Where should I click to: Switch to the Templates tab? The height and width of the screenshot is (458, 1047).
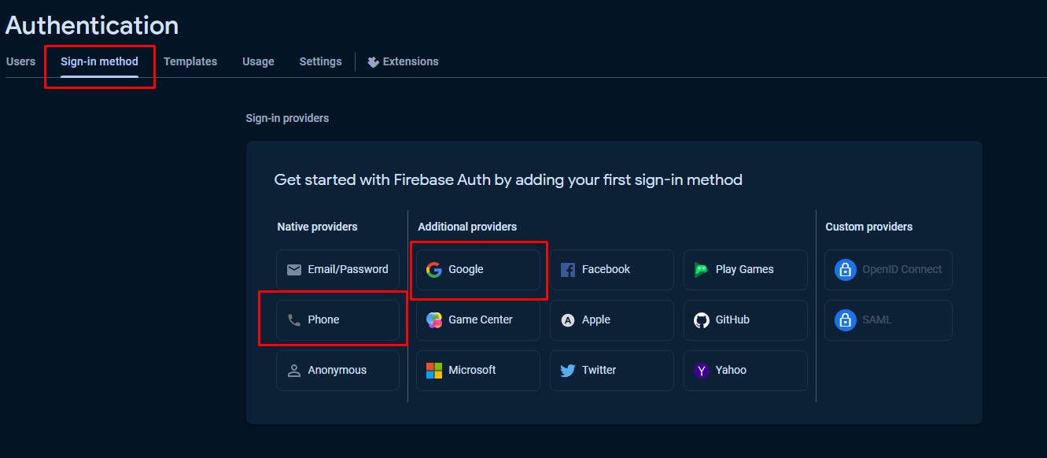[190, 61]
